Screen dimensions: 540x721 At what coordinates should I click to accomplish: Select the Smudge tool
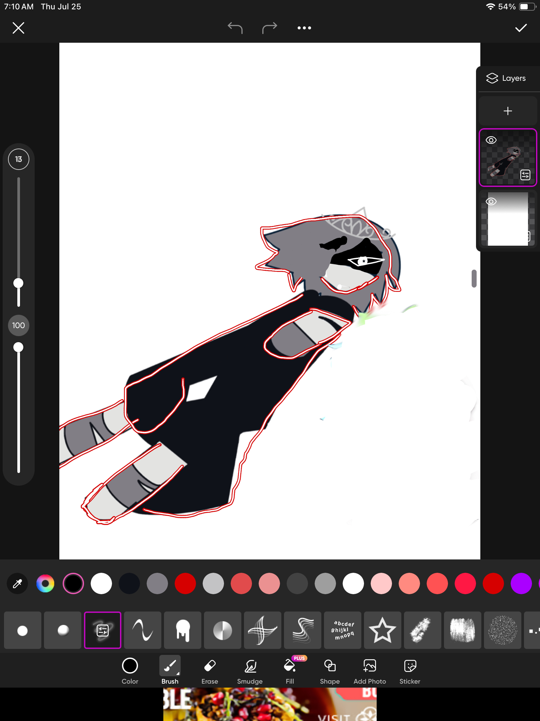(250, 671)
